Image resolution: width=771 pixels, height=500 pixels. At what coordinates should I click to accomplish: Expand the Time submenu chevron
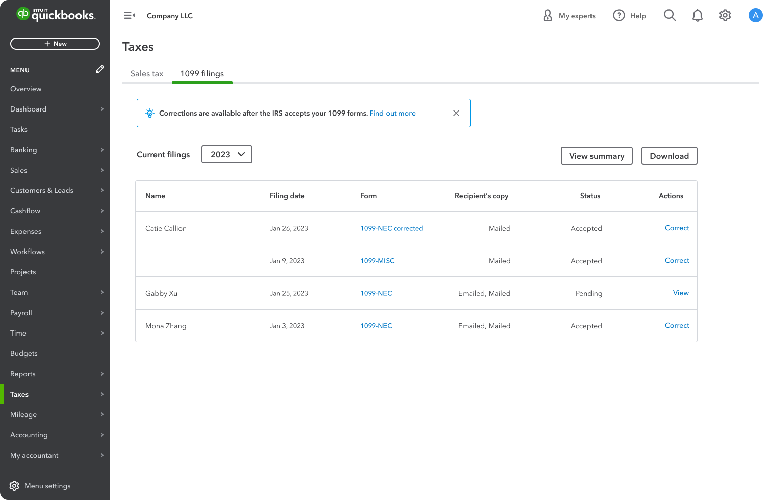tap(102, 333)
